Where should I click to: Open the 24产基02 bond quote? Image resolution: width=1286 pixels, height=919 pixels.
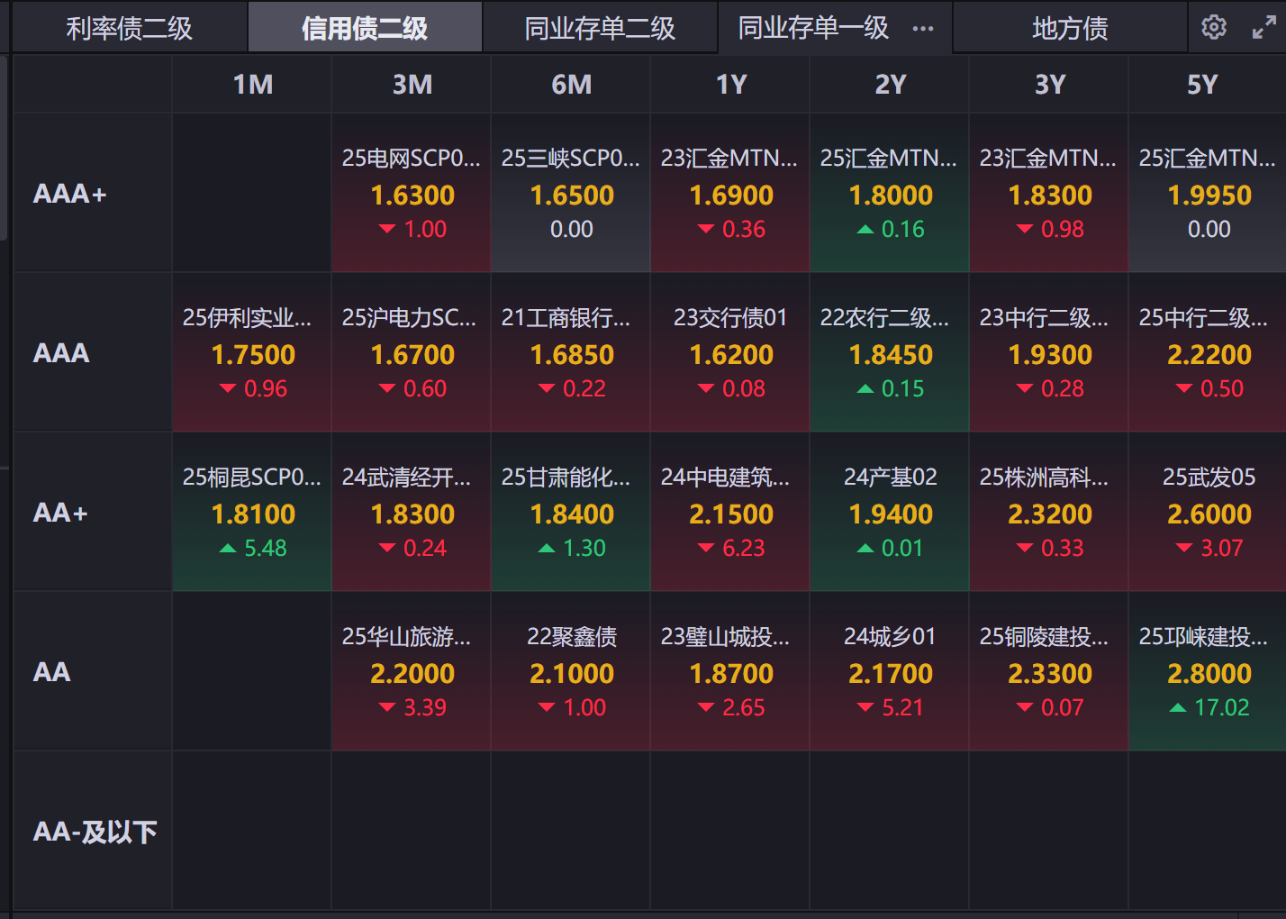click(890, 513)
